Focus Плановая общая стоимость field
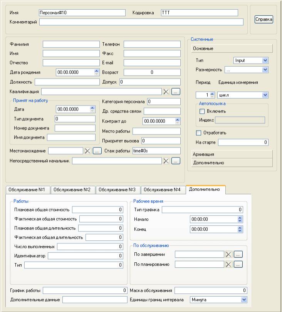The height and width of the screenshot is (312, 282). (97, 210)
